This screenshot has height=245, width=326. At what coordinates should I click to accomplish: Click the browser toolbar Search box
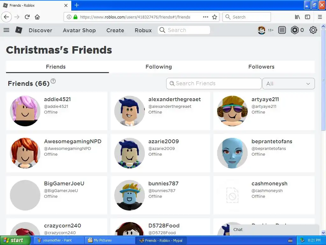click(247, 17)
